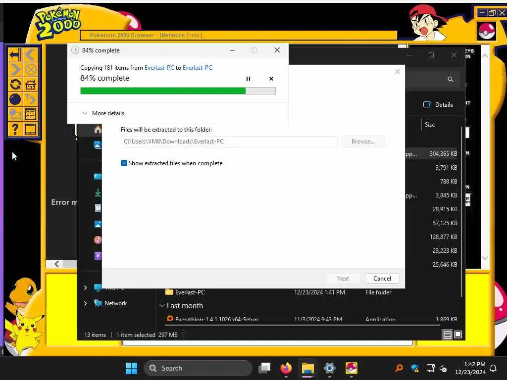Click the taskbar Search box
This screenshot has width=507, height=380.
[198, 368]
